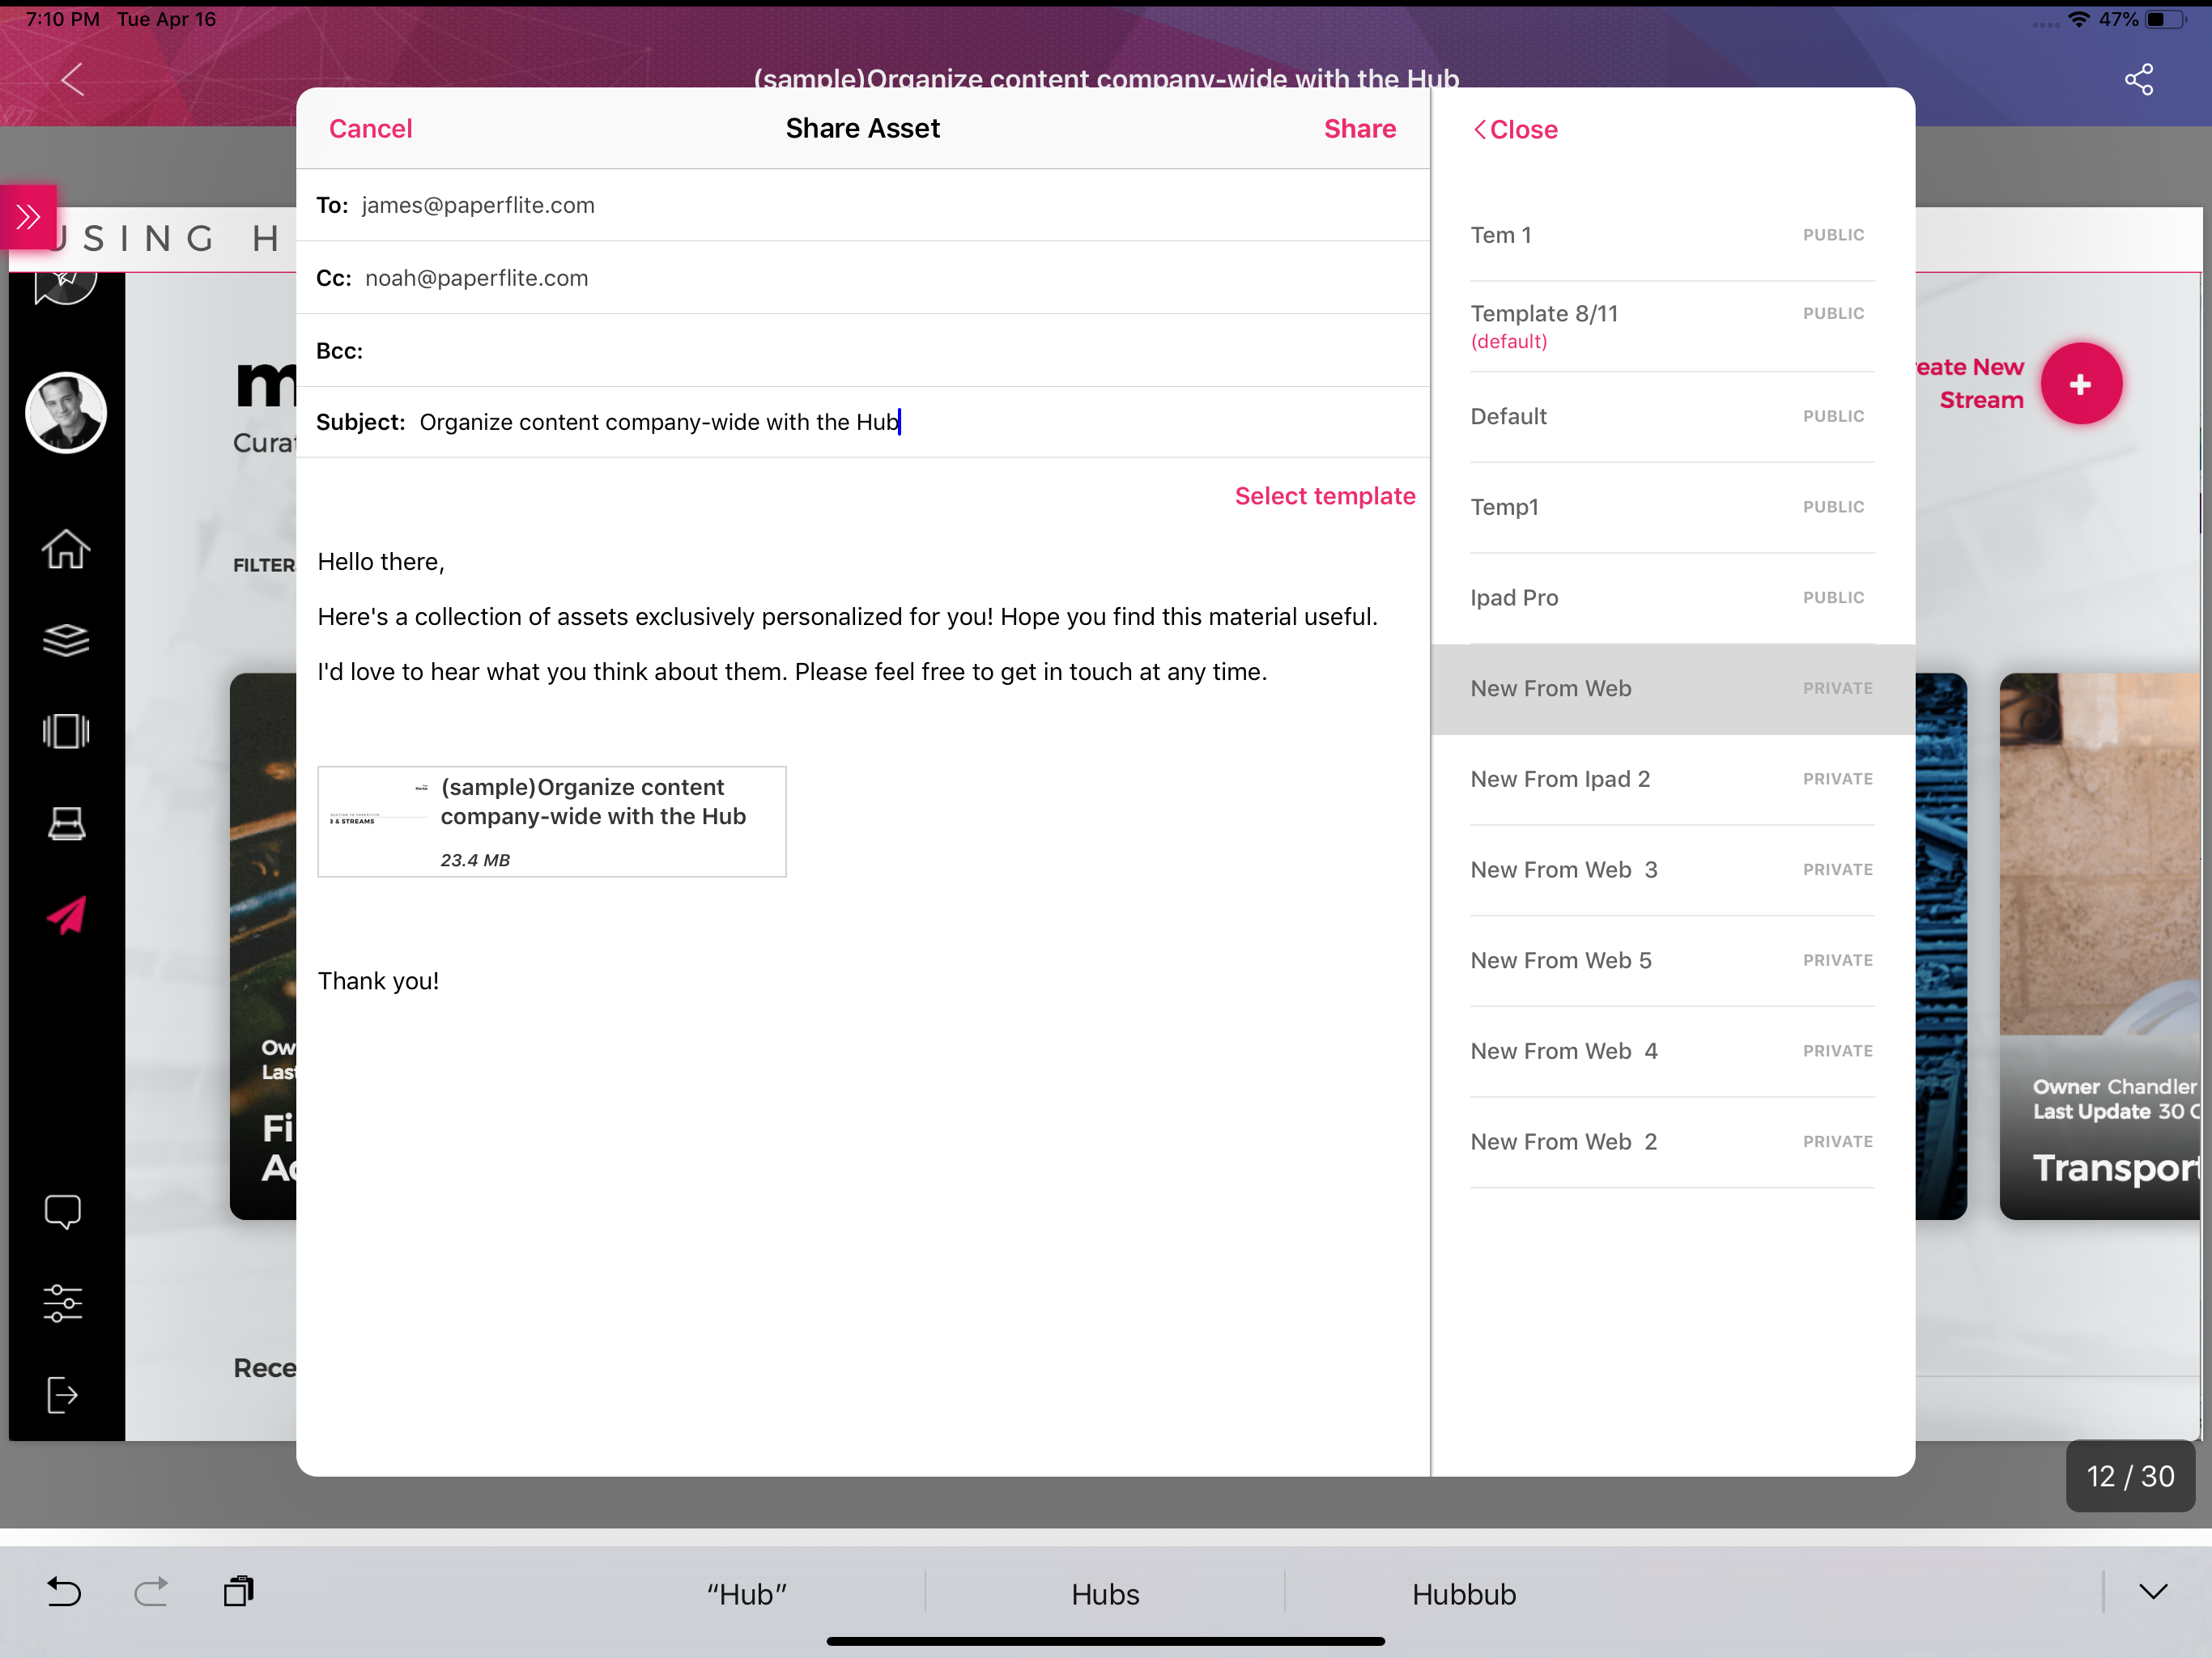Tap the logout icon in sidebar
Image resolution: width=2212 pixels, height=1658 pixels.
(x=63, y=1394)
